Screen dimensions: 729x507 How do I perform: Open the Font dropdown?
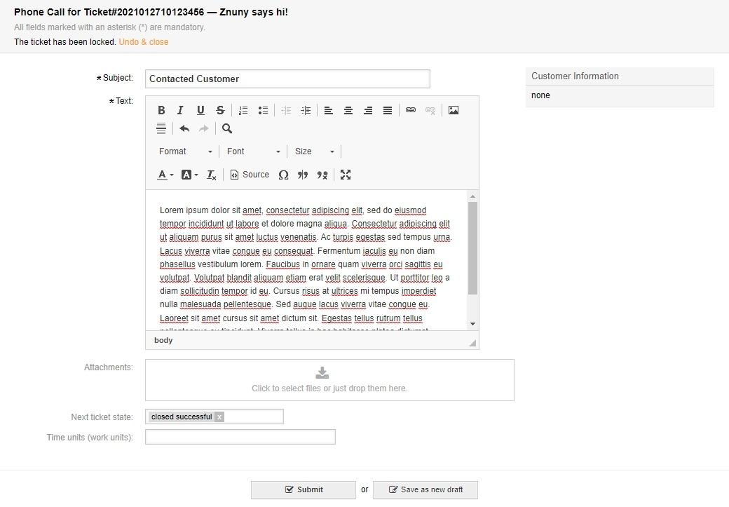point(253,151)
